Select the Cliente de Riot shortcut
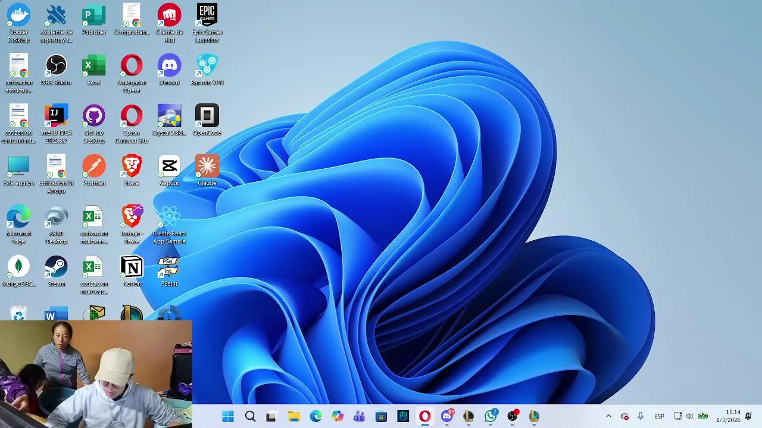This screenshot has height=428, width=762. [x=169, y=24]
